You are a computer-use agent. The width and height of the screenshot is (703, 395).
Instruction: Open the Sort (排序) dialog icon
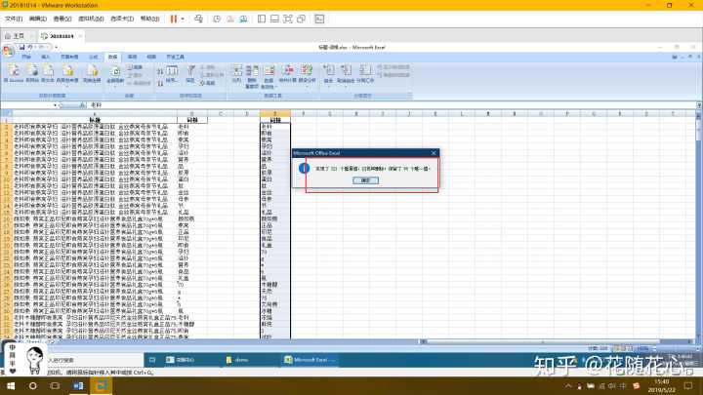pyautogui.click(x=172, y=74)
